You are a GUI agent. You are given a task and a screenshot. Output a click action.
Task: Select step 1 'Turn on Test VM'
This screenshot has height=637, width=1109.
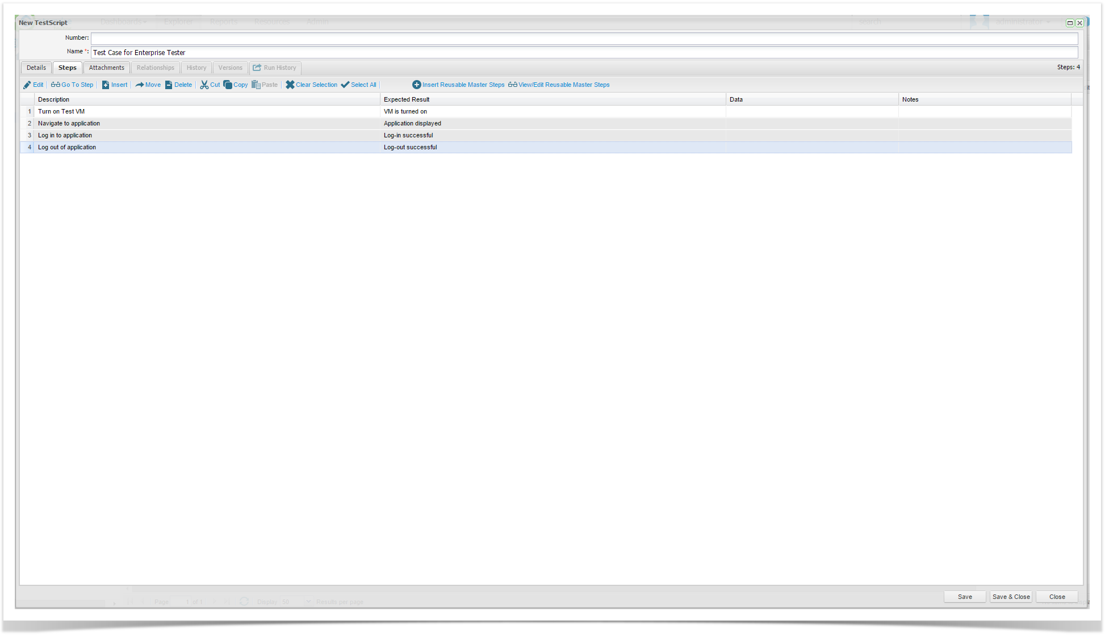click(61, 112)
